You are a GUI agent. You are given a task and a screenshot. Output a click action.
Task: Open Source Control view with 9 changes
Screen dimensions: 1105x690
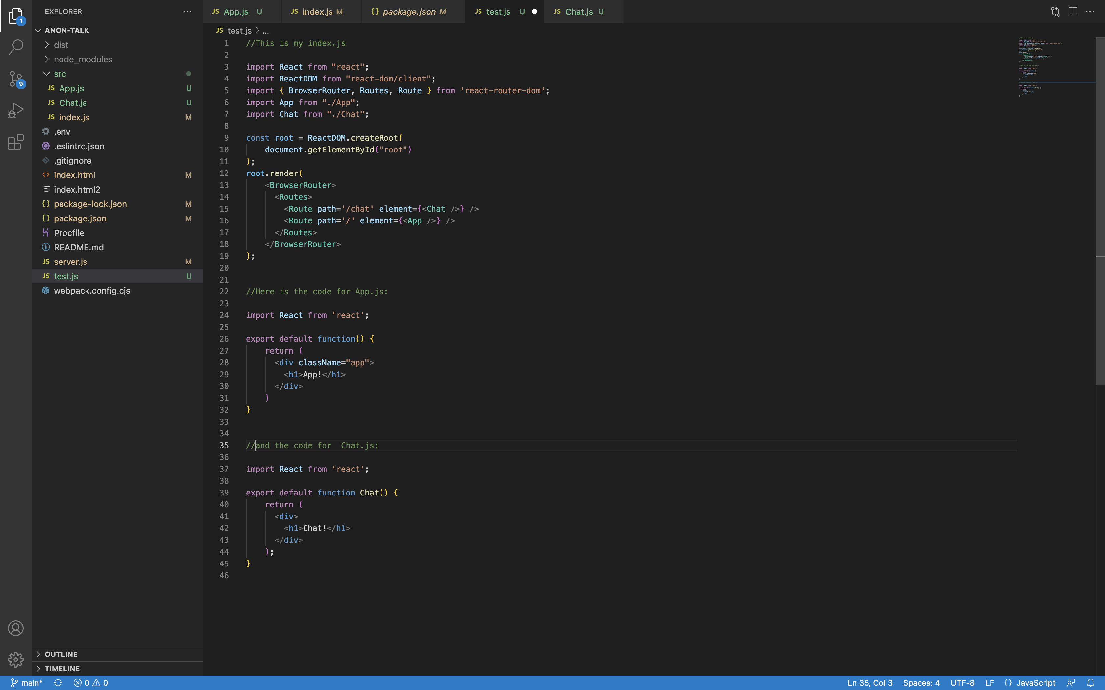pos(15,79)
